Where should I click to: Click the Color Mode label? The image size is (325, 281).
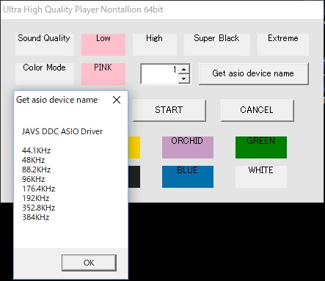[x=44, y=73]
